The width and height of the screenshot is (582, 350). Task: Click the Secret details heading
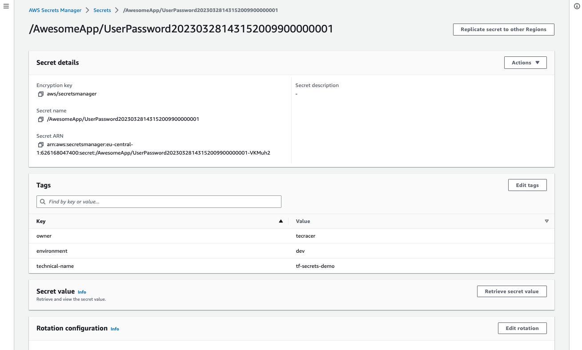(58, 63)
